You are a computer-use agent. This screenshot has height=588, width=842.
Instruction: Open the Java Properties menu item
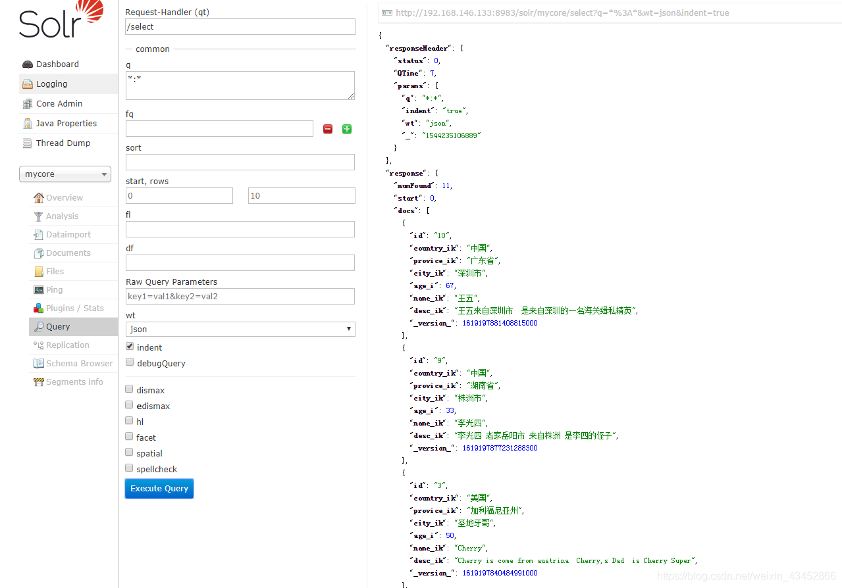[x=68, y=124]
